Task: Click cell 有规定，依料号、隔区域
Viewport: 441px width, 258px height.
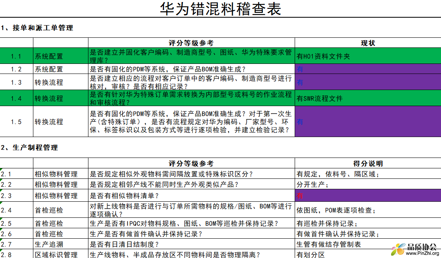Action: 368,174
